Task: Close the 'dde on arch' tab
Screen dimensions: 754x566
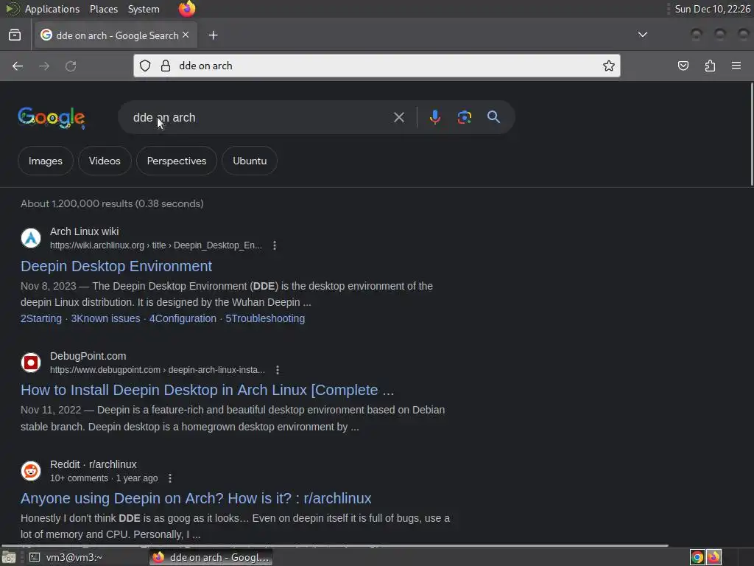Action: coord(186,35)
